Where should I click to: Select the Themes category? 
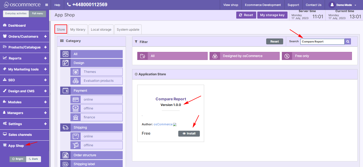[x=97, y=72]
